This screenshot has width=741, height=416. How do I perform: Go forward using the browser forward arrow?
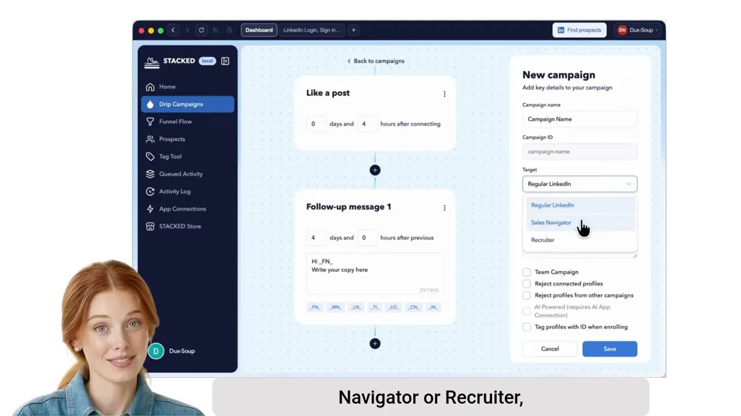coord(187,30)
